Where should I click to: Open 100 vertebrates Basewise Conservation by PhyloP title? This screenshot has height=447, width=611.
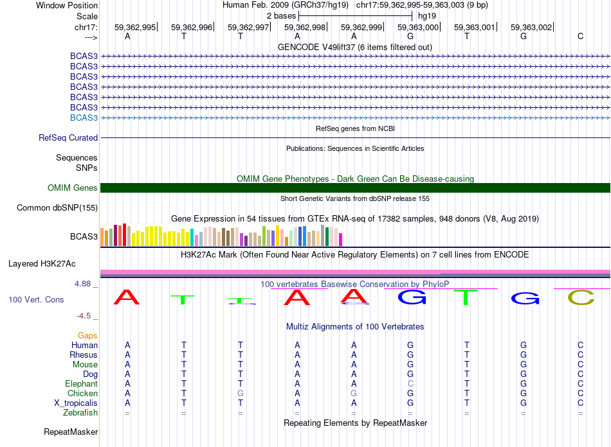tap(355, 284)
